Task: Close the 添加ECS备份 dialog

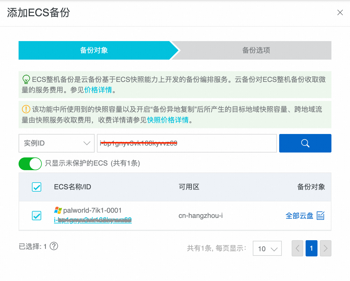Action: 340,12
